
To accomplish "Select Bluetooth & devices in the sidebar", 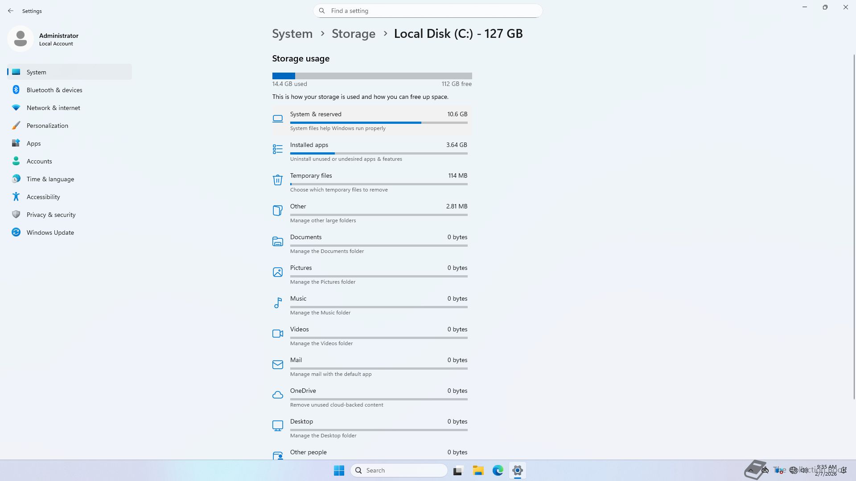I will [54, 90].
